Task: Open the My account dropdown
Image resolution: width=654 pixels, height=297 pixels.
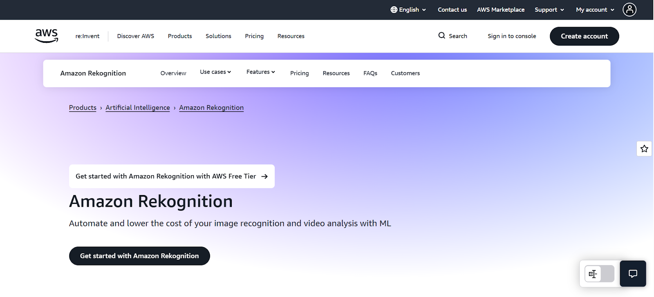Action: click(595, 10)
